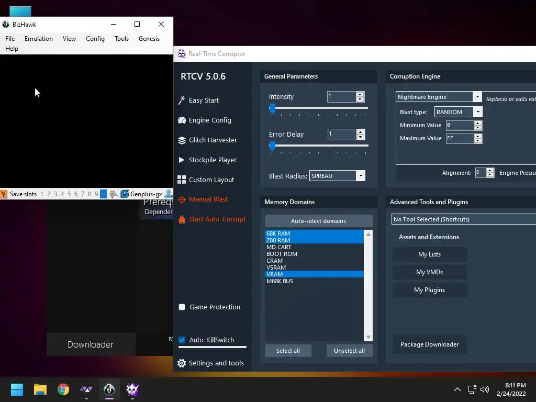Click Unselect all domains button
This screenshot has height=402, width=536.
point(349,351)
